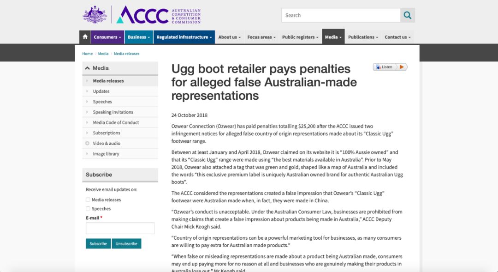Play the Listen audio arrow
This screenshot has width=498, height=272.
[x=402, y=67]
